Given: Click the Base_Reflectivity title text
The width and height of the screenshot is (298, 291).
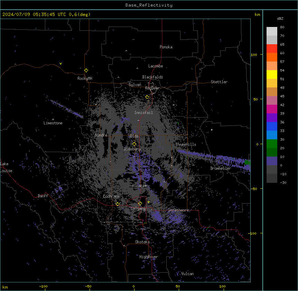Looking at the screenshot, I should (x=149, y=5).
